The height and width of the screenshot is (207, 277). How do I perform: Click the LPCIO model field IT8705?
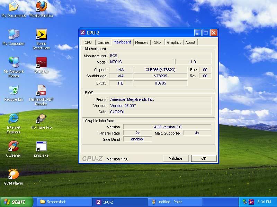click(160, 83)
